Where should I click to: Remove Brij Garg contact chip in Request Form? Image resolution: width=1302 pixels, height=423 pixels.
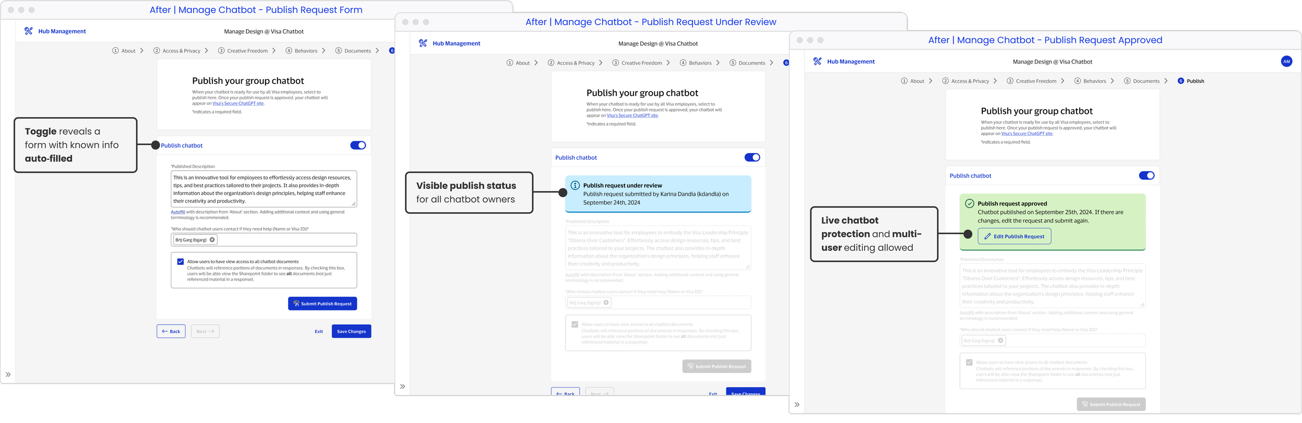pyautogui.click(x=212, y=240)
